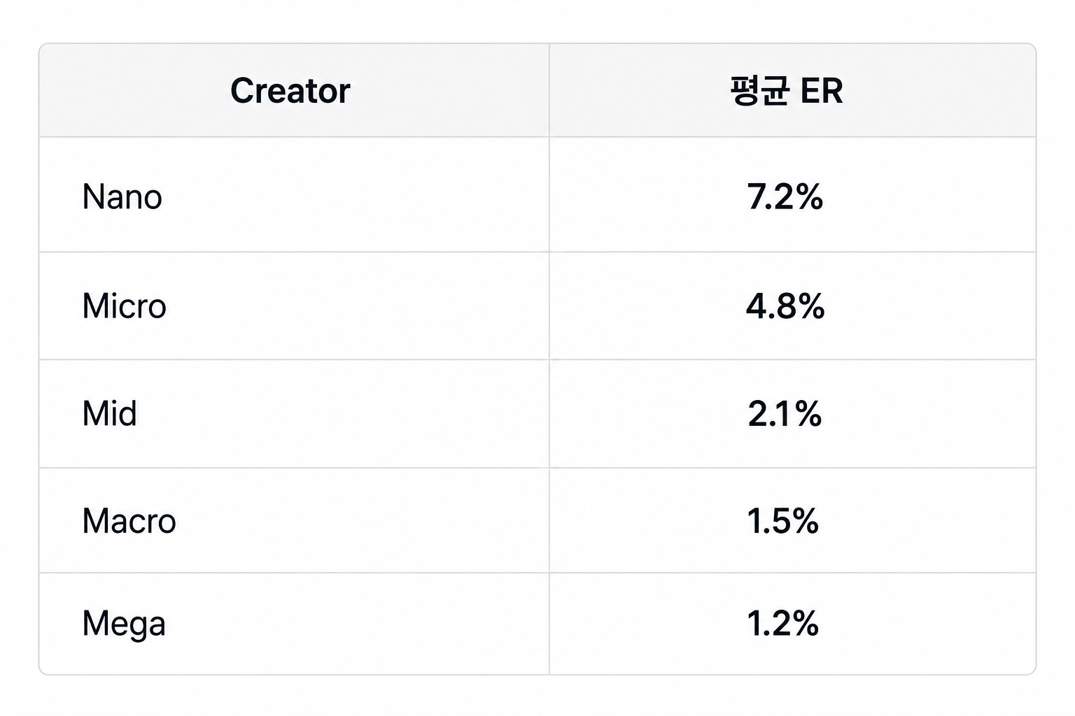Select the Mega row label
This screenshot has height=716, width=1075.
124,624
